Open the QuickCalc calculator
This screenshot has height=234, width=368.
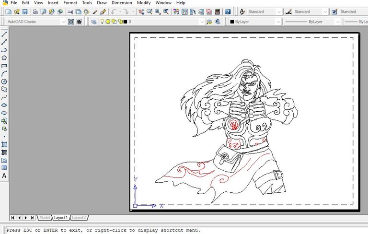(218, 12)
